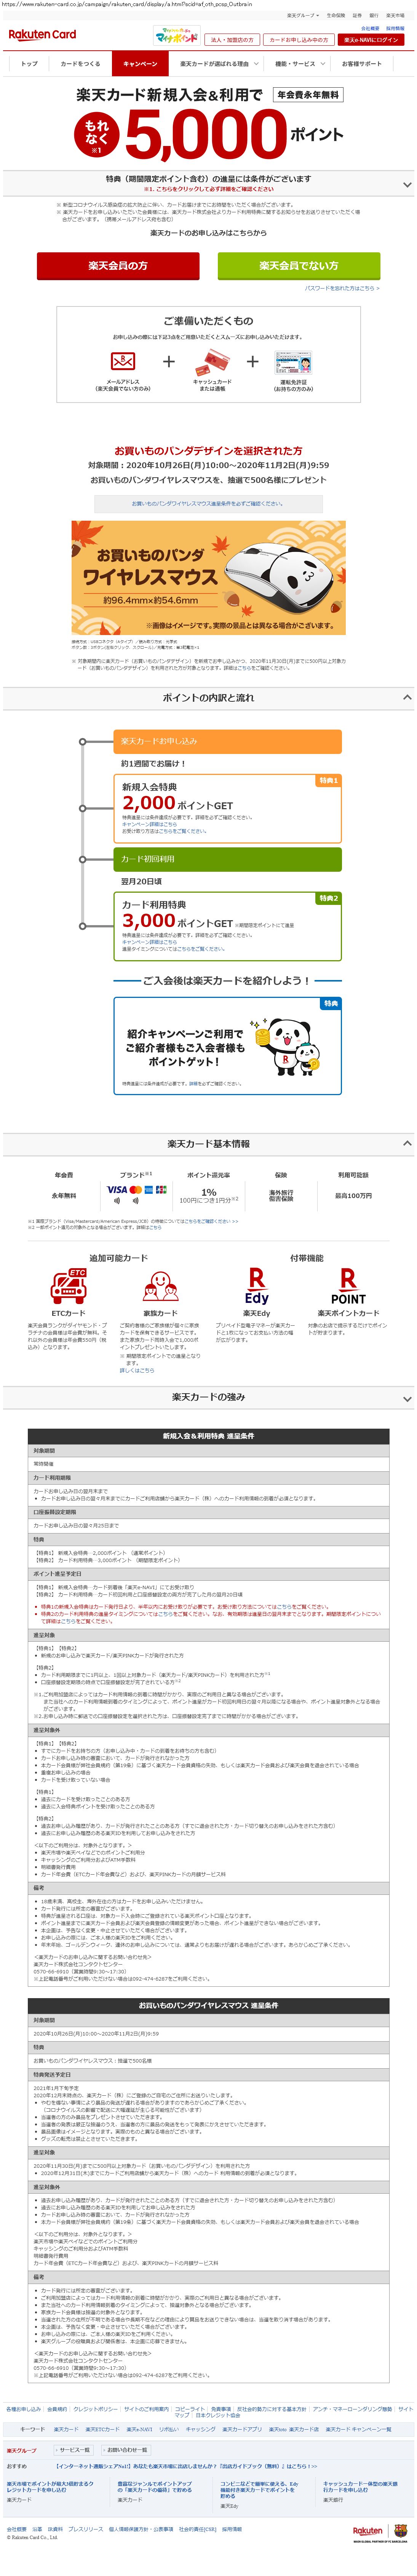
Task: Expand the 特典 conditions notice chevron
Action: tap(406, 184)
